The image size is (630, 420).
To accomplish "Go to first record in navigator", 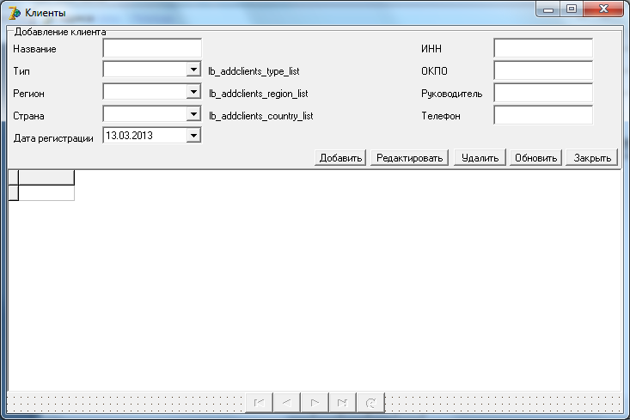I will point(260,403).
